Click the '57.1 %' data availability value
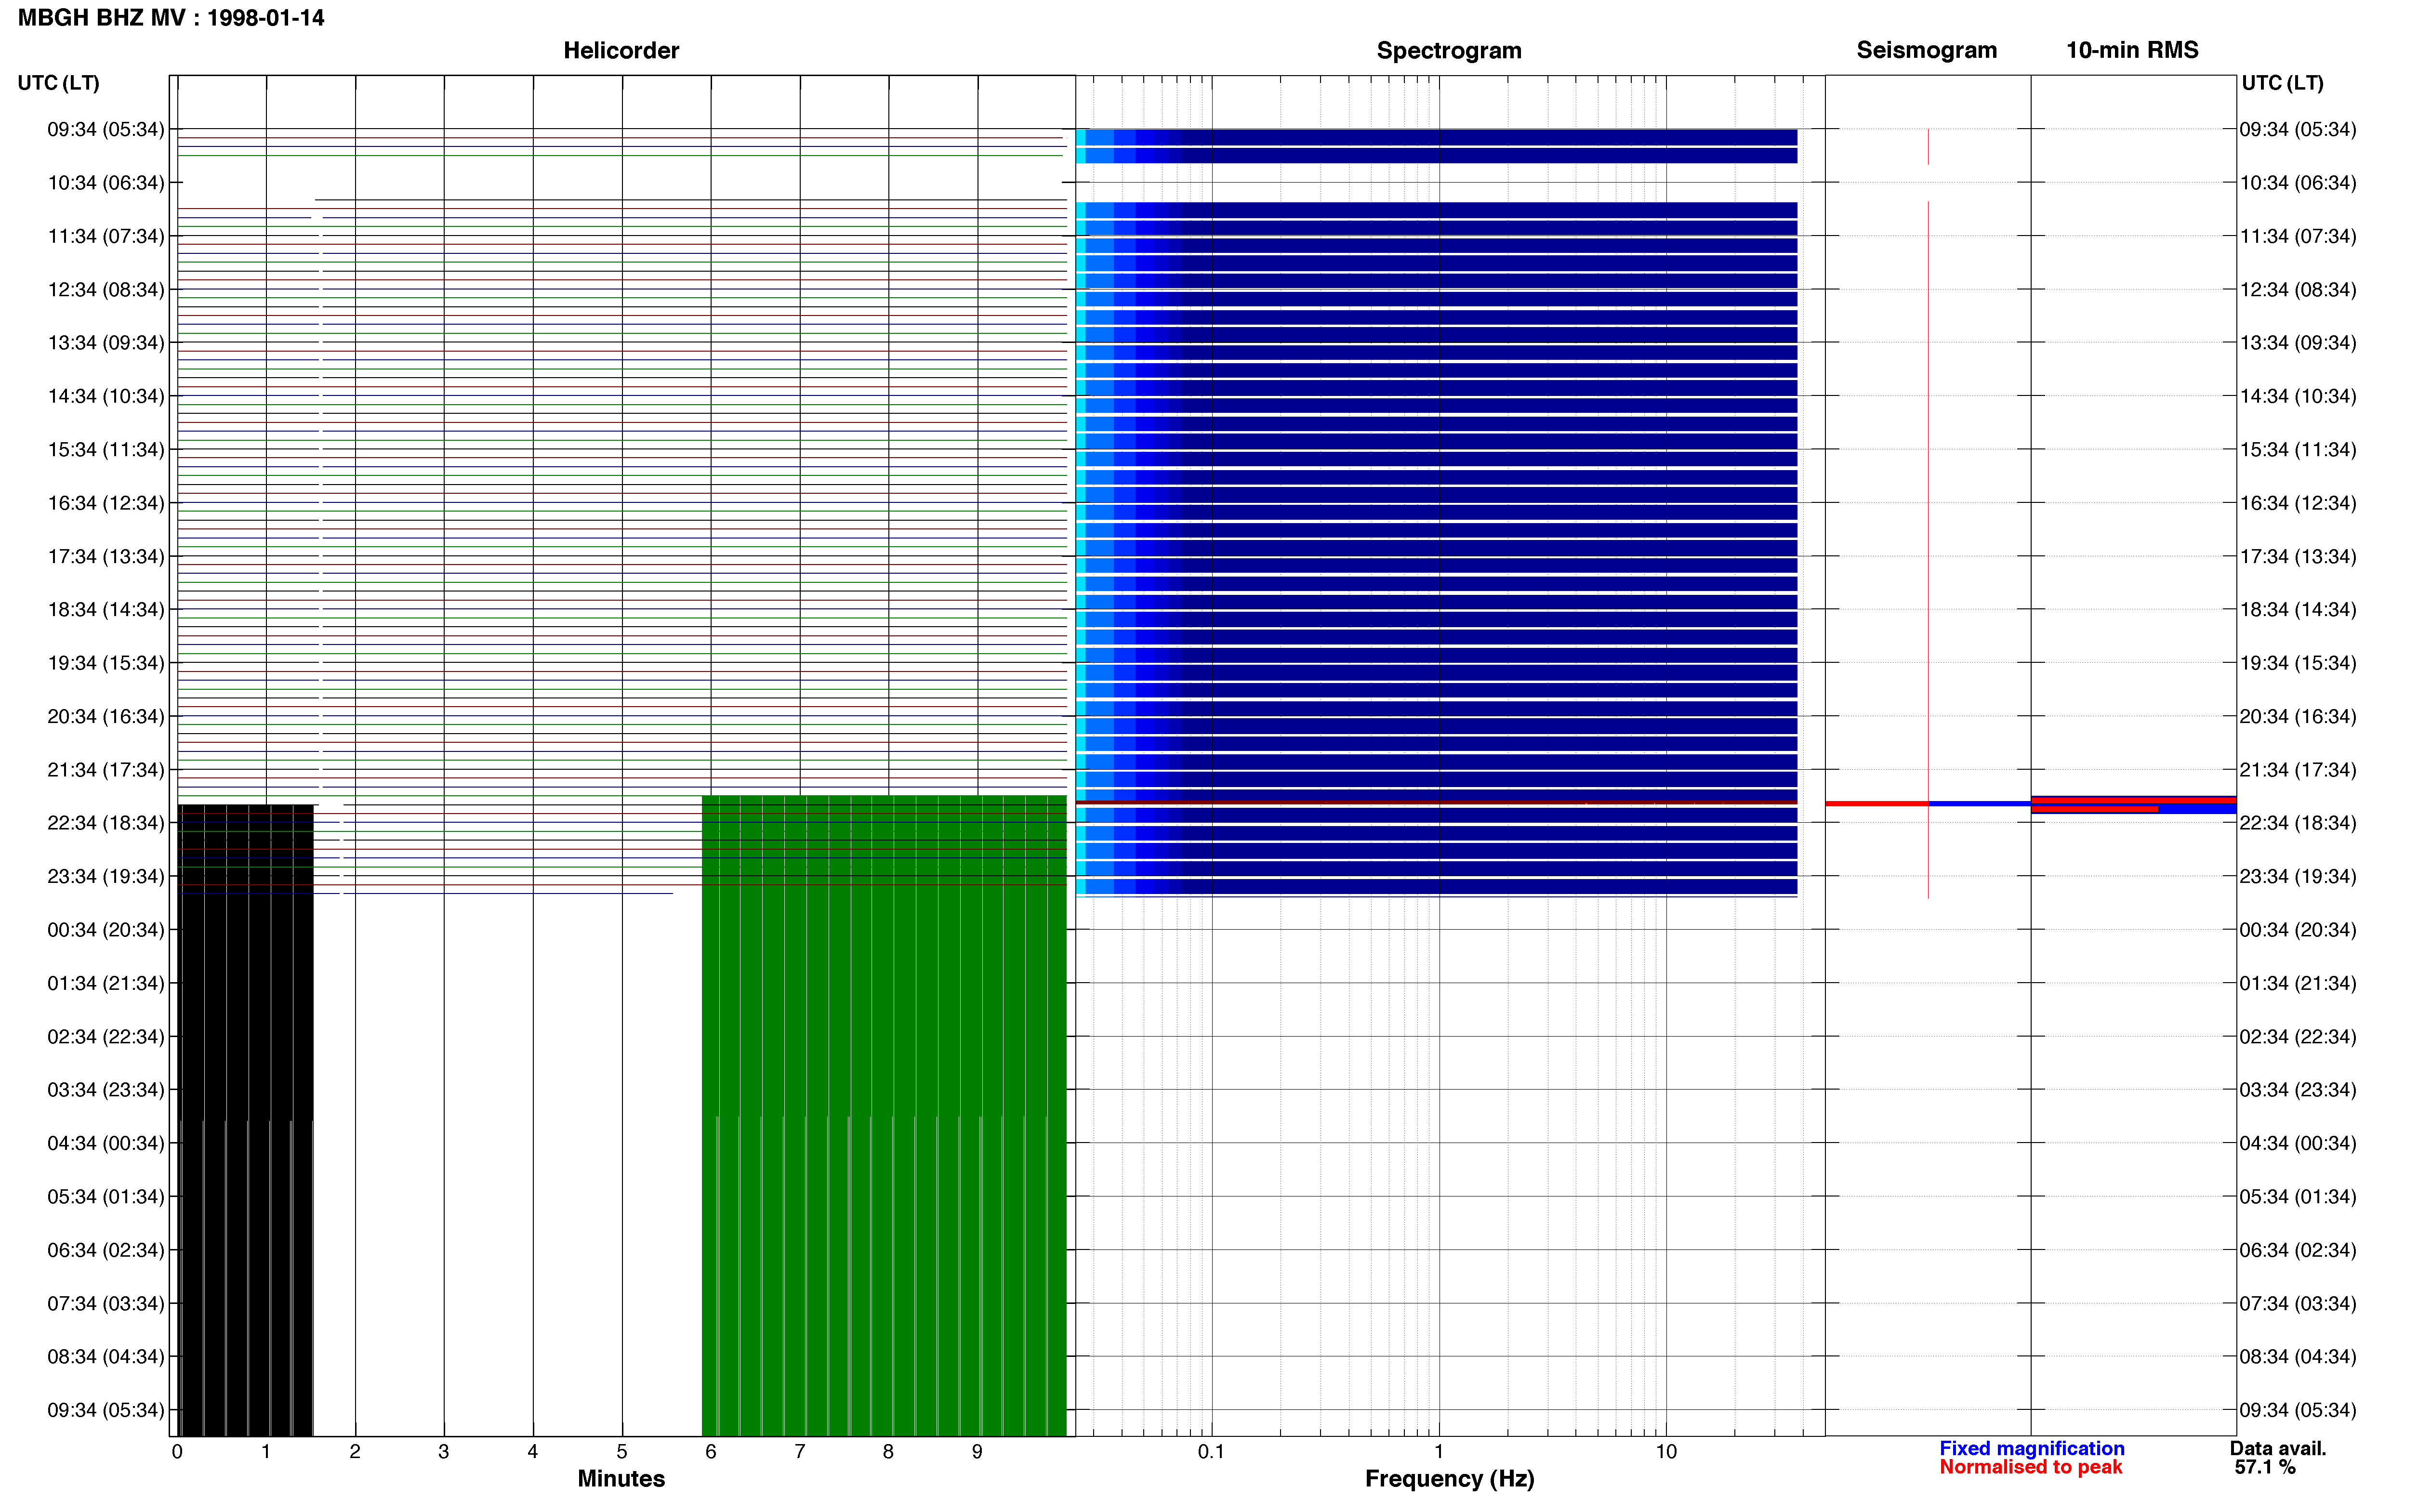2418x1512 pixels. pos(2265,1467)
